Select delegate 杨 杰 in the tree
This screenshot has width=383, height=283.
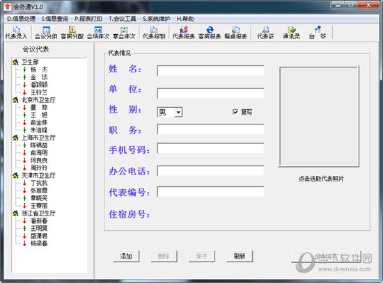click(x=39, y=70)
